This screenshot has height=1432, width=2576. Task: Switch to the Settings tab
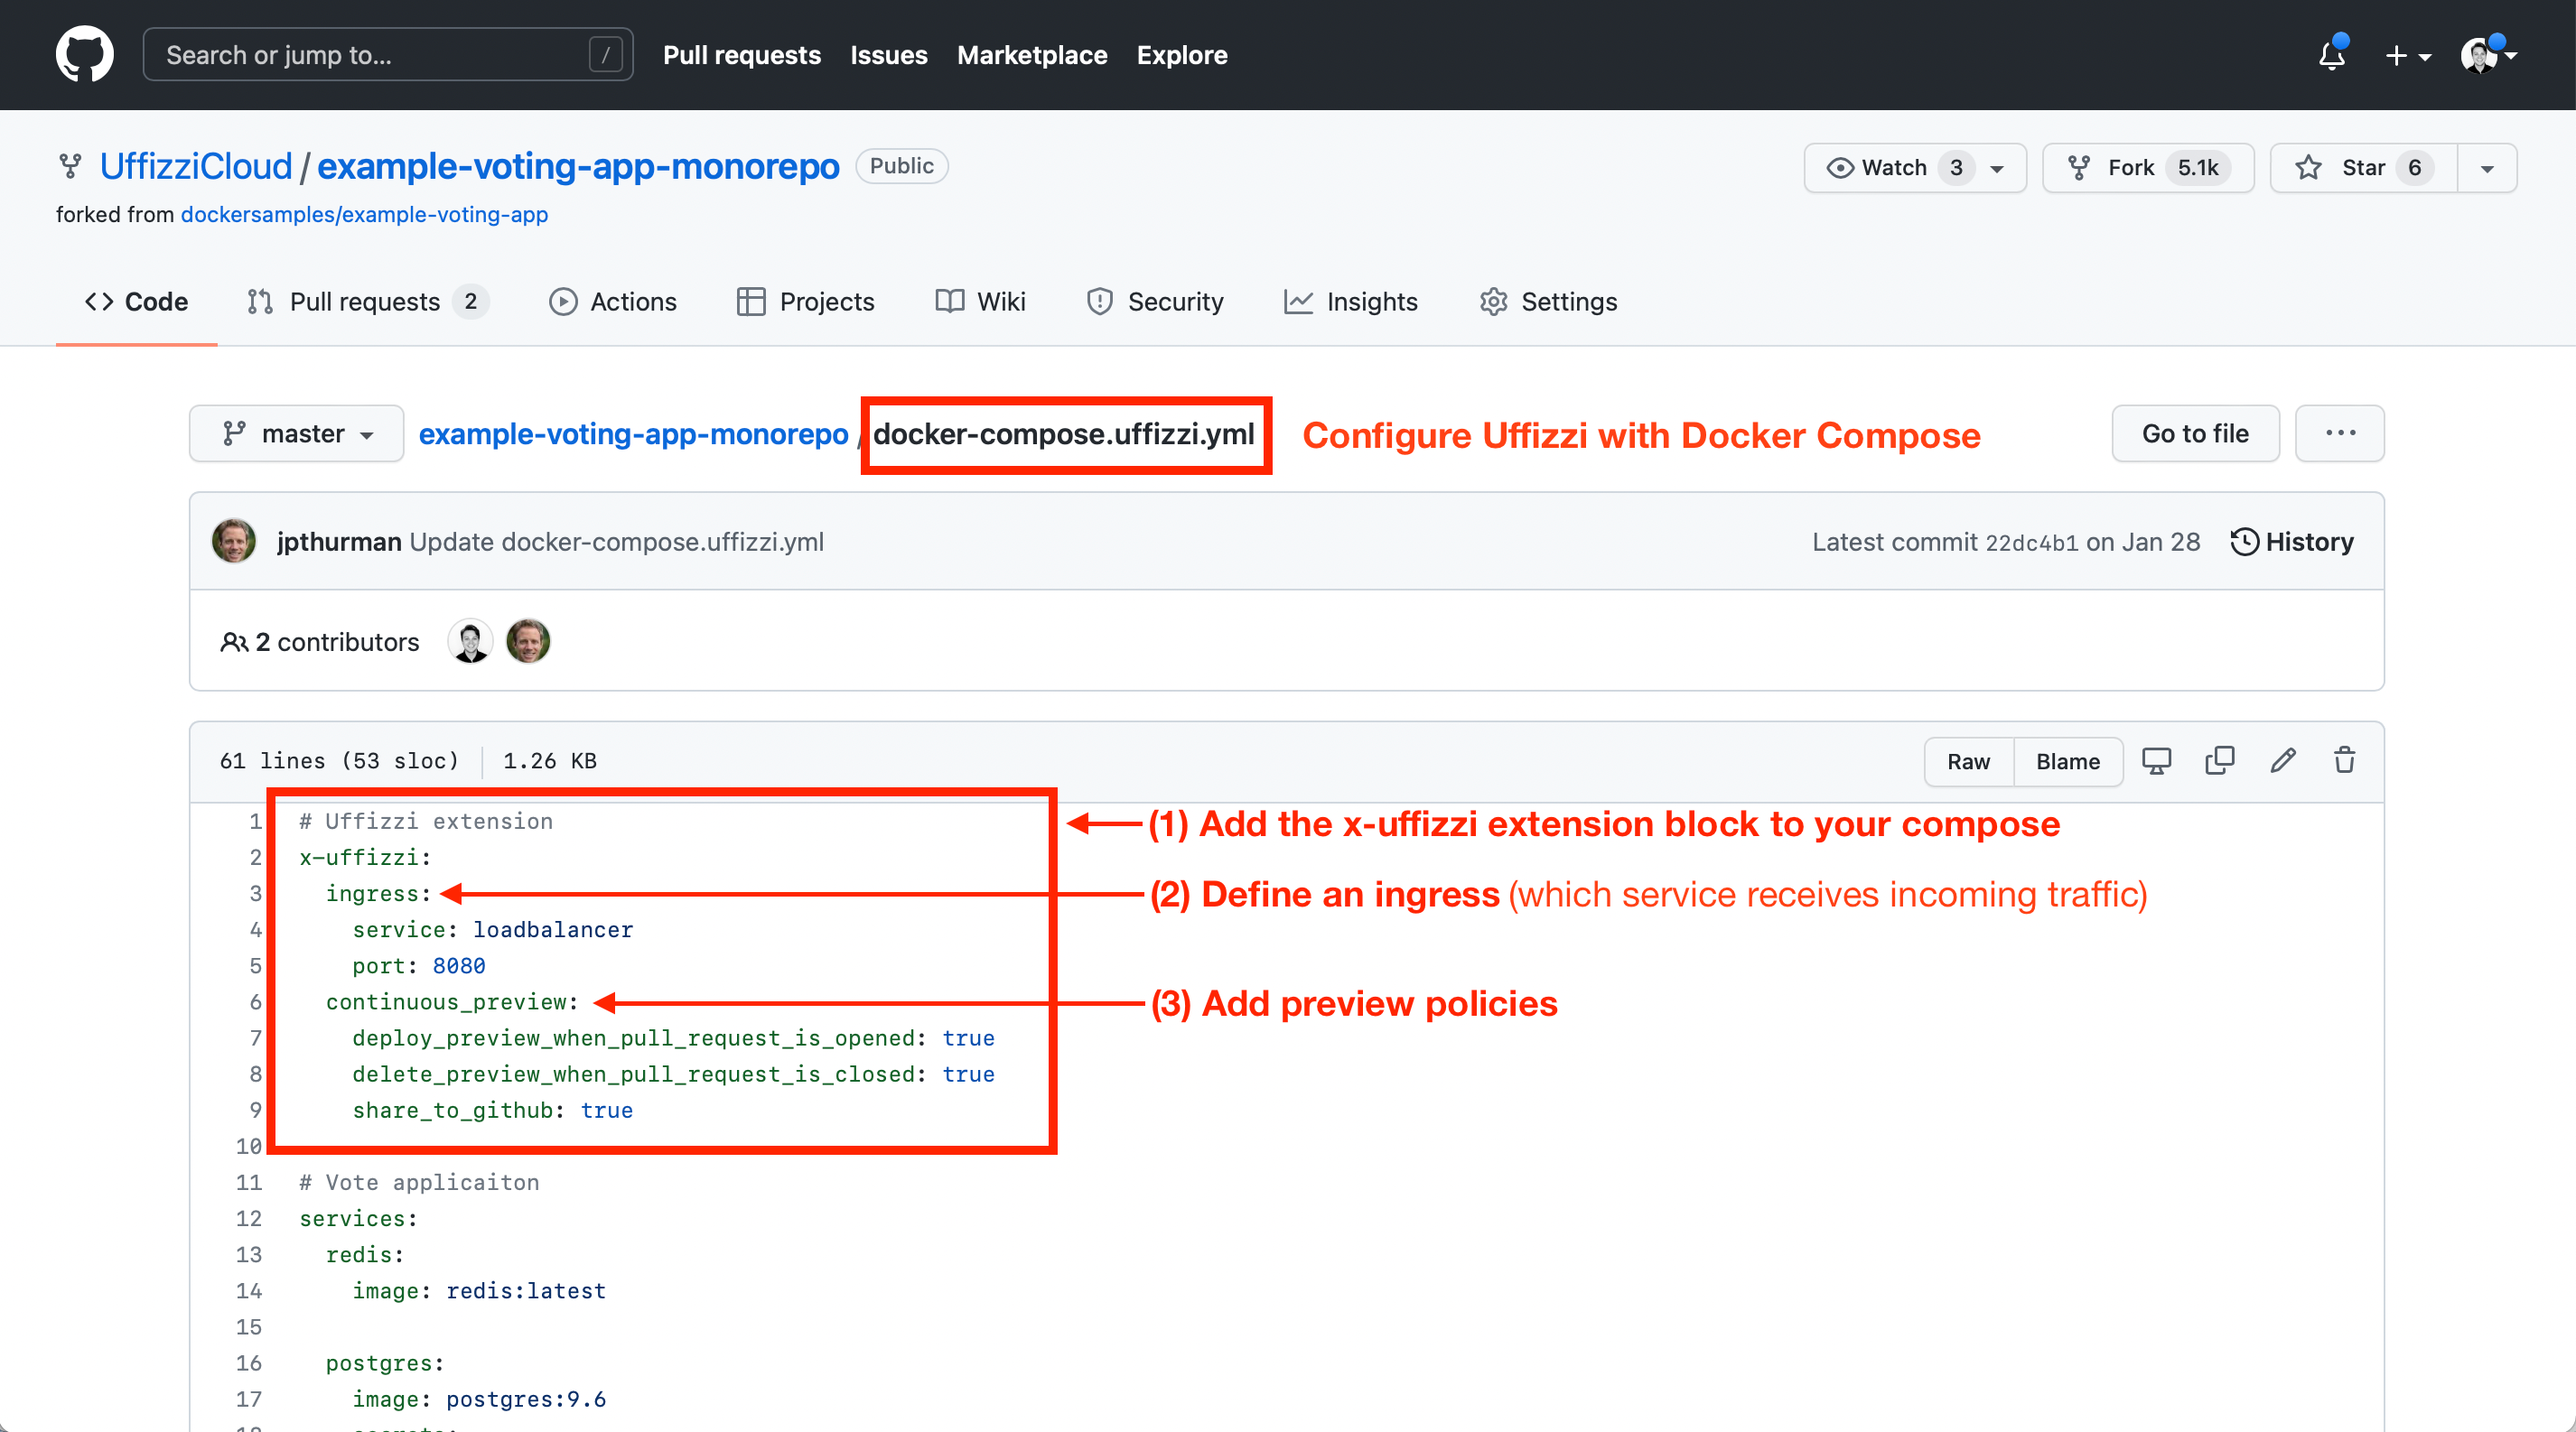coord(1548,302)
